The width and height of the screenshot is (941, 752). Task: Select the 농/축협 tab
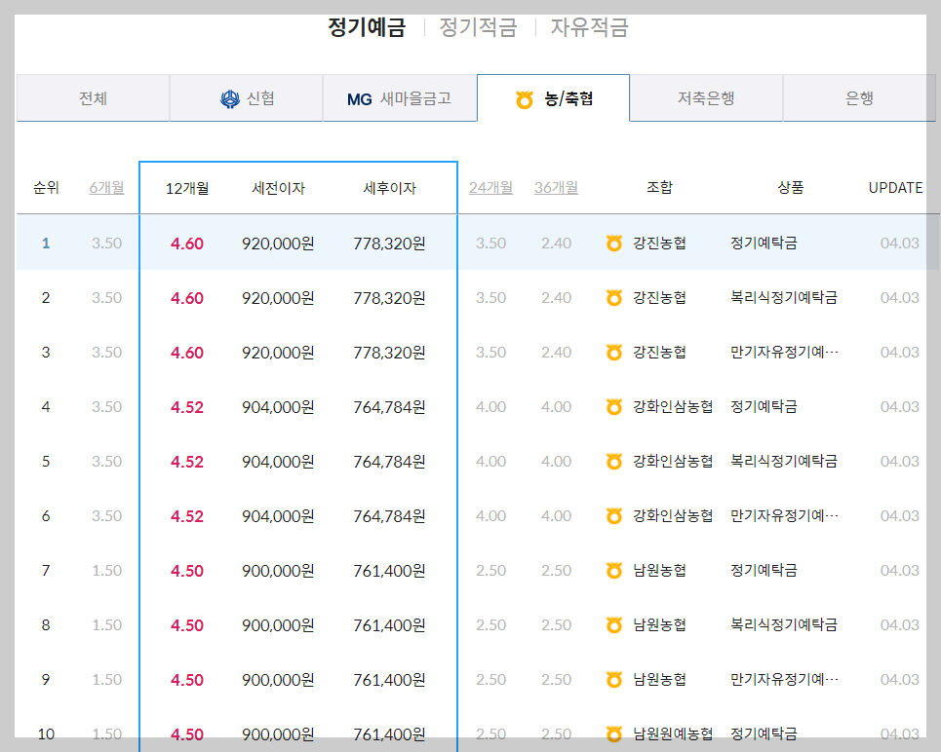coord(553,97)
